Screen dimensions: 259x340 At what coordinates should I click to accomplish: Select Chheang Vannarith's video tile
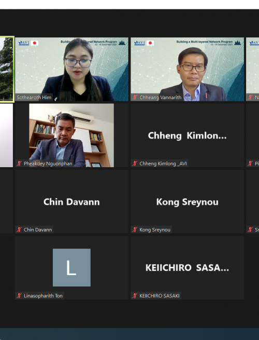[x=187, y=69]
